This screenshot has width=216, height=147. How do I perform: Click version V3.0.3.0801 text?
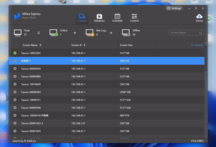(197, 141)
